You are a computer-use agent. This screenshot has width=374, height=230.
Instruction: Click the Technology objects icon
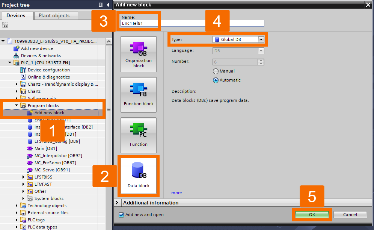pos(23,206)
